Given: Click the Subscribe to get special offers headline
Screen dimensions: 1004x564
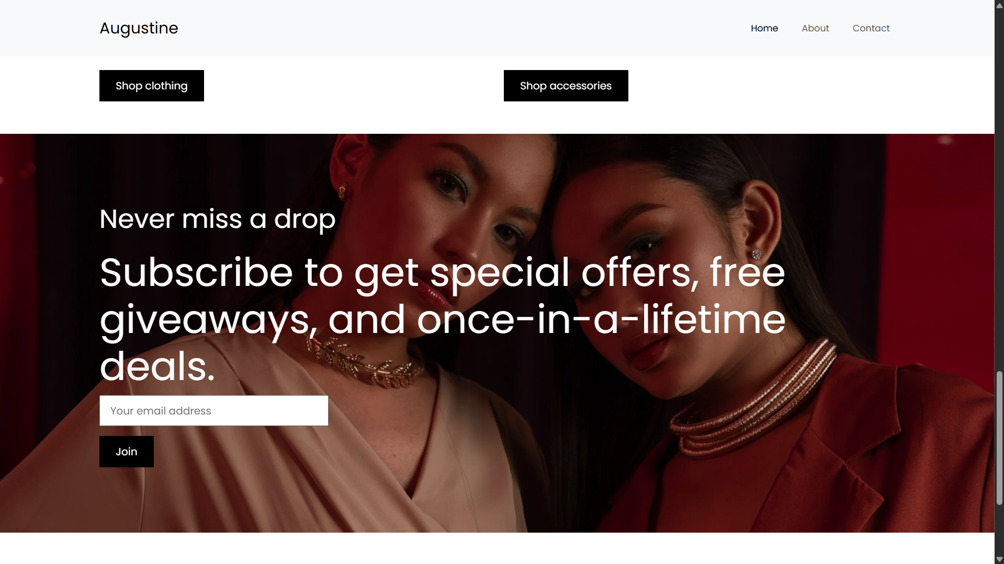Looking at the screenshot, I should point(443,319).
